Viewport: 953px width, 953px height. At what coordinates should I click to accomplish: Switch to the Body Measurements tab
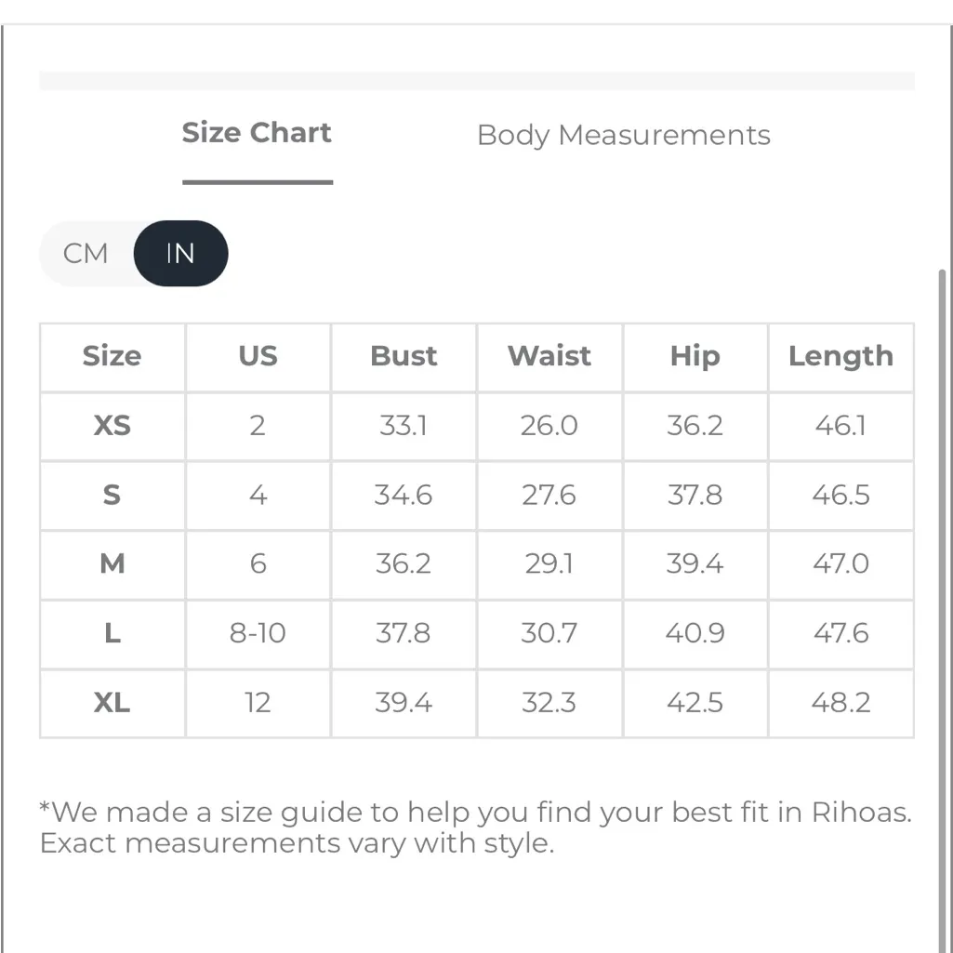click(623, 136)
